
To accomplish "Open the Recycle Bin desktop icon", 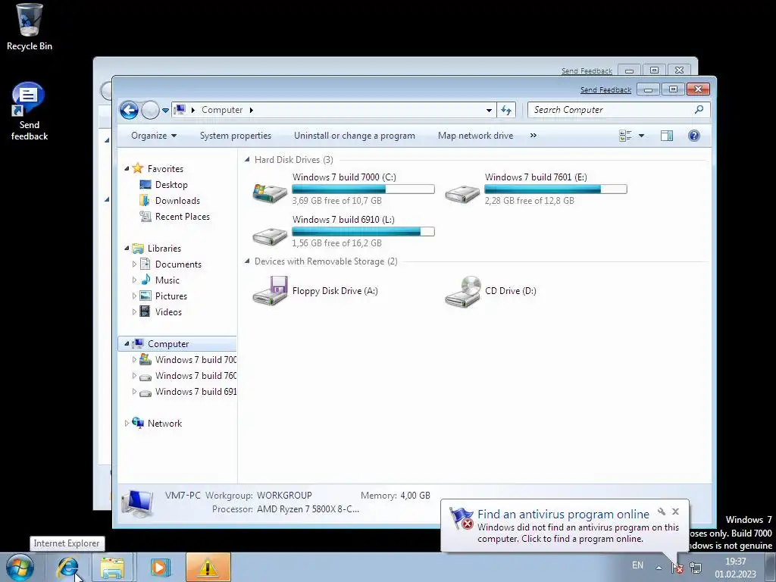I will pyautogui.click(x=30, y=27).
